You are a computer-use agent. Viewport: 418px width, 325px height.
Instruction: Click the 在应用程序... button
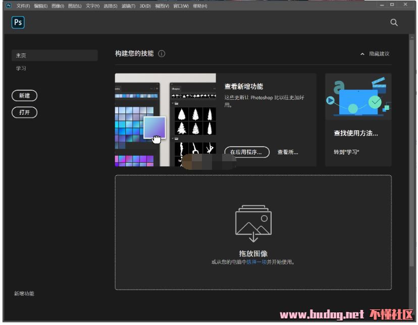tap(246, 152)
